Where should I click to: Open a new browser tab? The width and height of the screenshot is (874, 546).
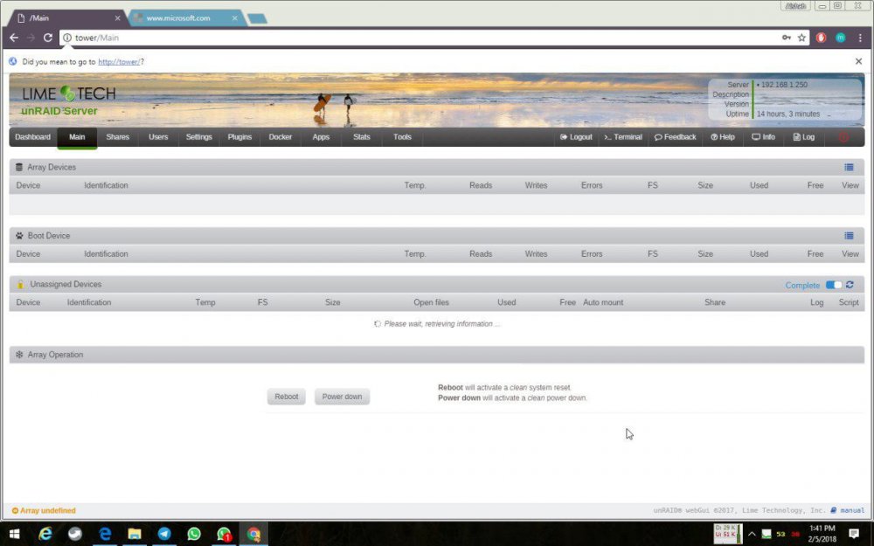click(x=257, y=19)
